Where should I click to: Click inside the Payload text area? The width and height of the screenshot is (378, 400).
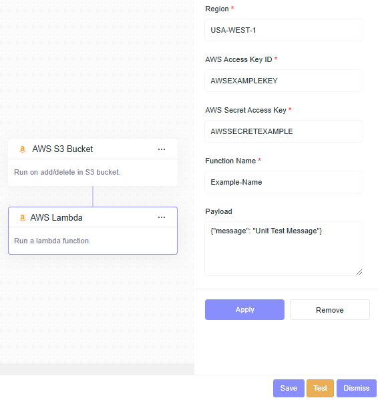(284, 249)
